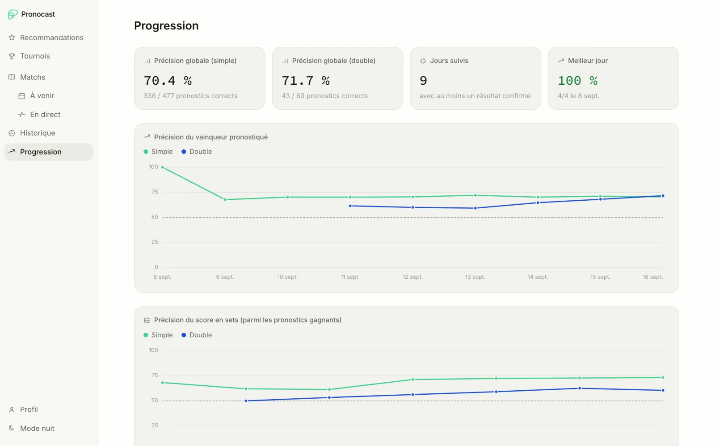Click the target icon on Jours suivis card

click(x=423, y=61)
